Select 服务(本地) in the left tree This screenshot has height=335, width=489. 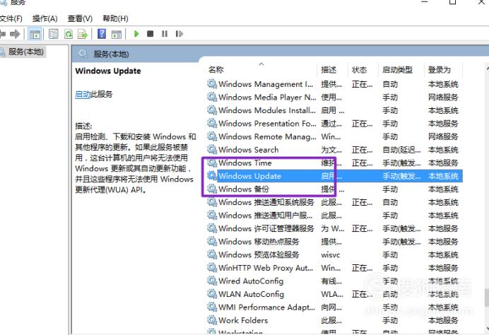click(x=25, y=52)
